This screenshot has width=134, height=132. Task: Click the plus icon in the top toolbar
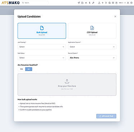click(102, 3)
